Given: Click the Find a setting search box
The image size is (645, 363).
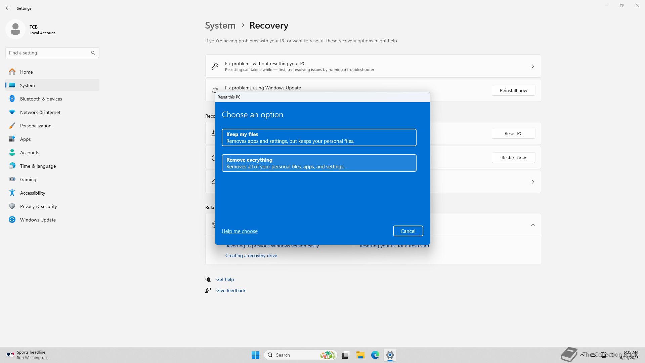Looking at the screenshot, I should pyautogui.click(x=49, y=53).
